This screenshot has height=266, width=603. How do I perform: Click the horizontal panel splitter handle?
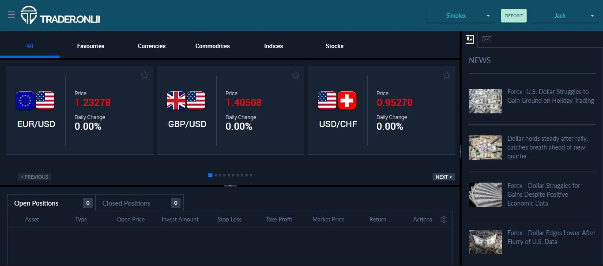tap(230, 186)
